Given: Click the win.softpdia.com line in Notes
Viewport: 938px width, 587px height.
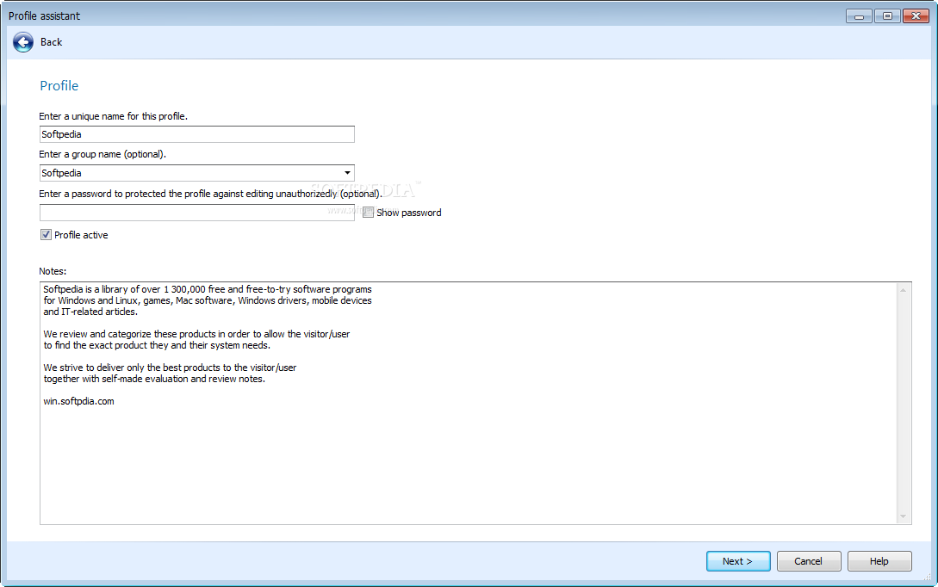Looking at the screenshot, I should pos(78,401).
